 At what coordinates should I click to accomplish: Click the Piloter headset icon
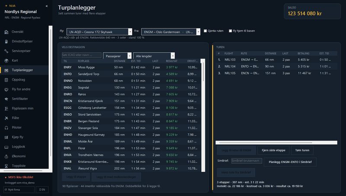[x=6, y=128]
